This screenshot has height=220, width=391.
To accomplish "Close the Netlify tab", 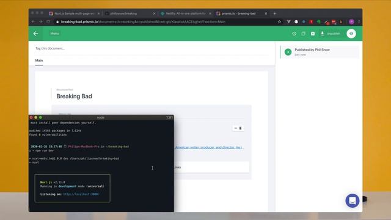I will [210, 13].
